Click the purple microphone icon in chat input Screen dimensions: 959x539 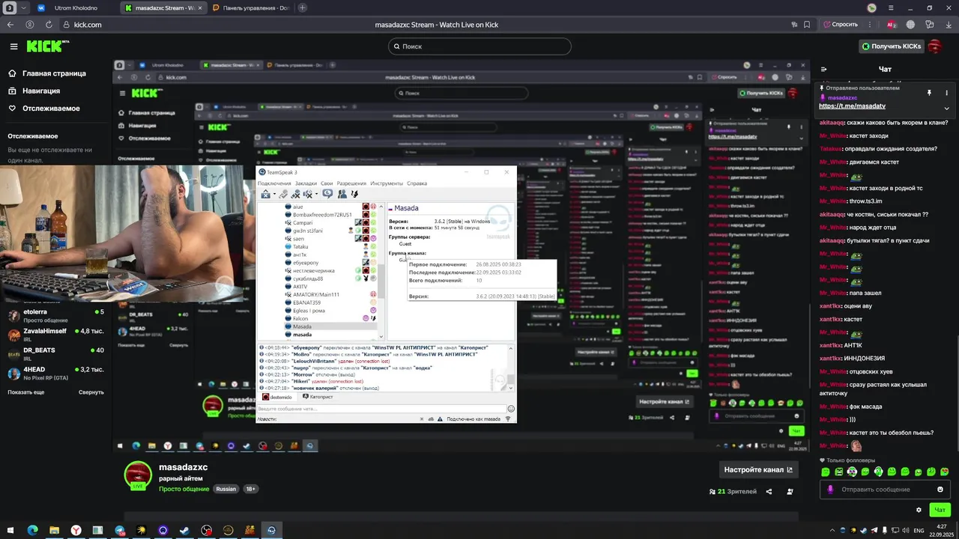(x=829, y=490)
